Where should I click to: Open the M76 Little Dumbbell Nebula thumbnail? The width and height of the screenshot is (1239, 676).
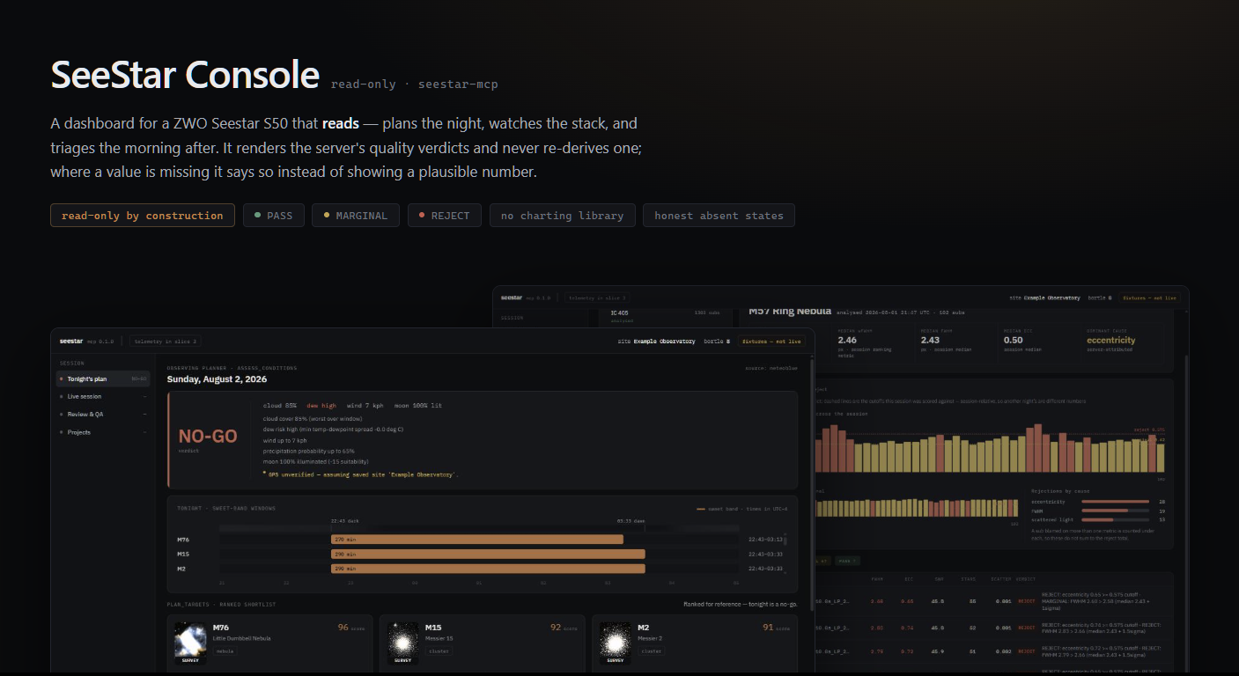tap(191, 642)
